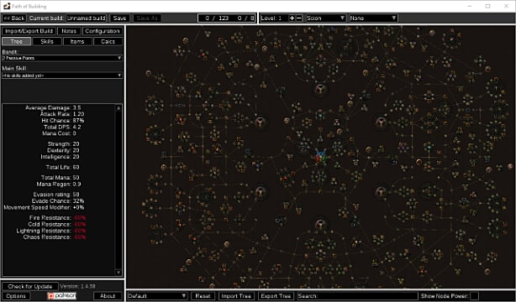
Task: Click the Check for Update button
Action: 30,286
